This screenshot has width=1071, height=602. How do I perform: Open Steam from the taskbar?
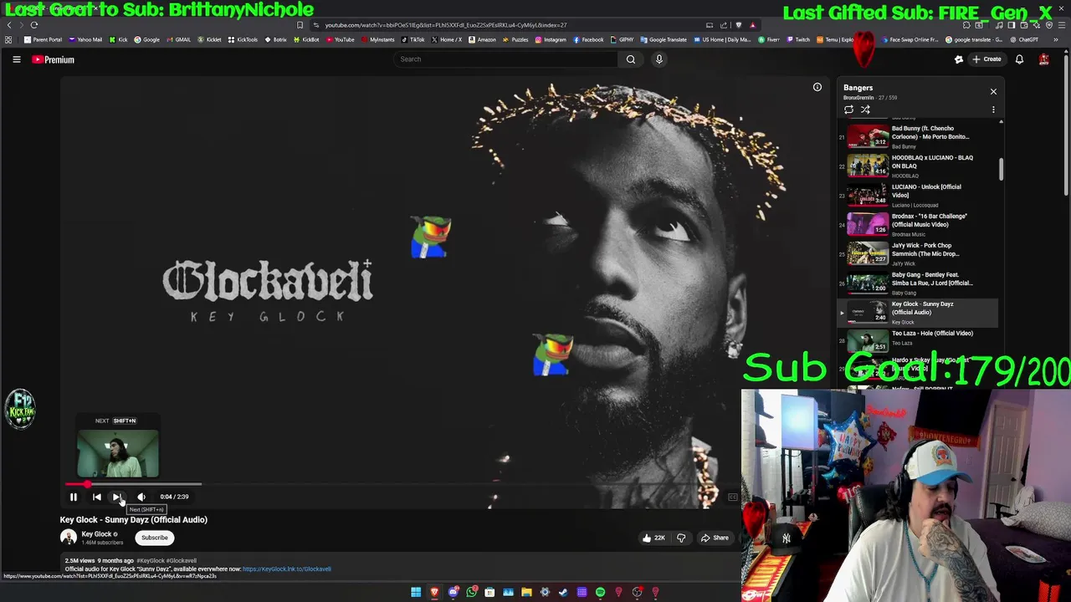pos(563,593)
